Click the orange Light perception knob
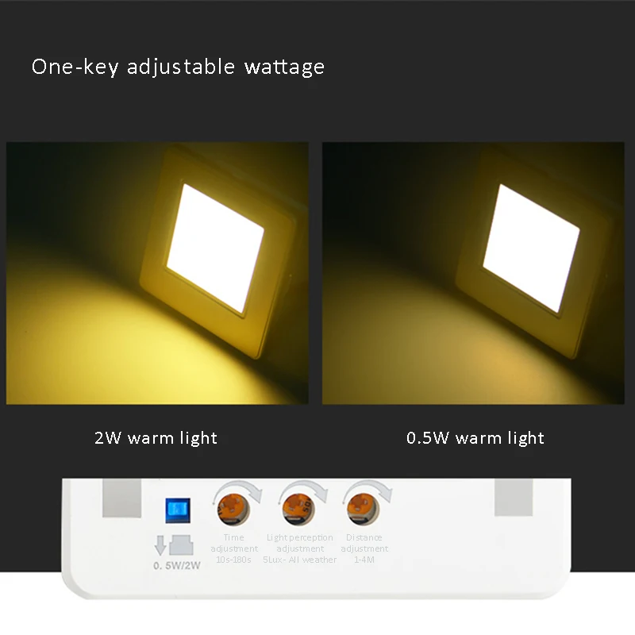 [x=299, y=509]
